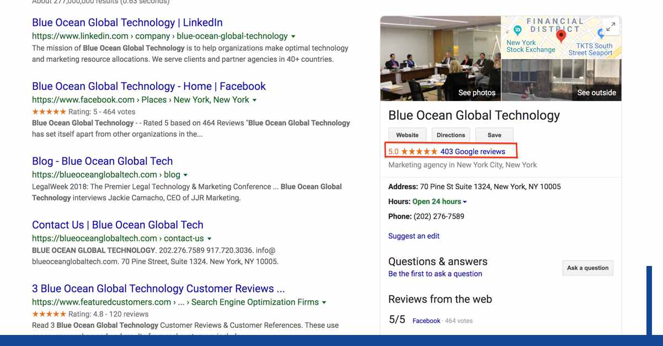This screenshot has height=346, width=663.
Task: Click Be the first to ask a question
Action: [435, 273]
